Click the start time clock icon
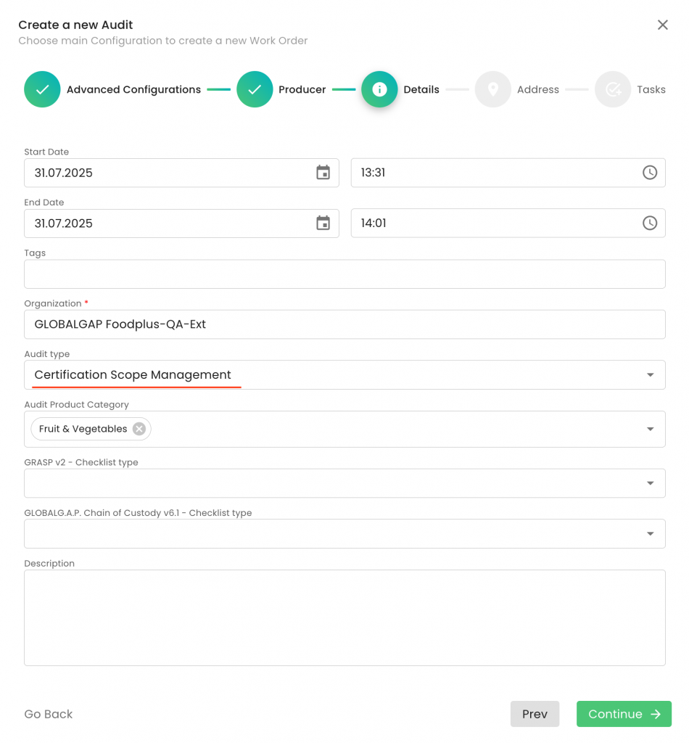Viewport: 689px width, 743px height. (650, 173)
